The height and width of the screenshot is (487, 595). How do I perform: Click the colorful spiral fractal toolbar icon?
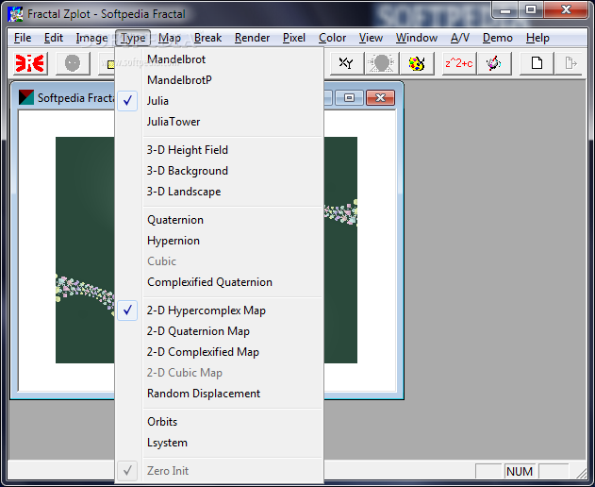[x=494, y=63]
